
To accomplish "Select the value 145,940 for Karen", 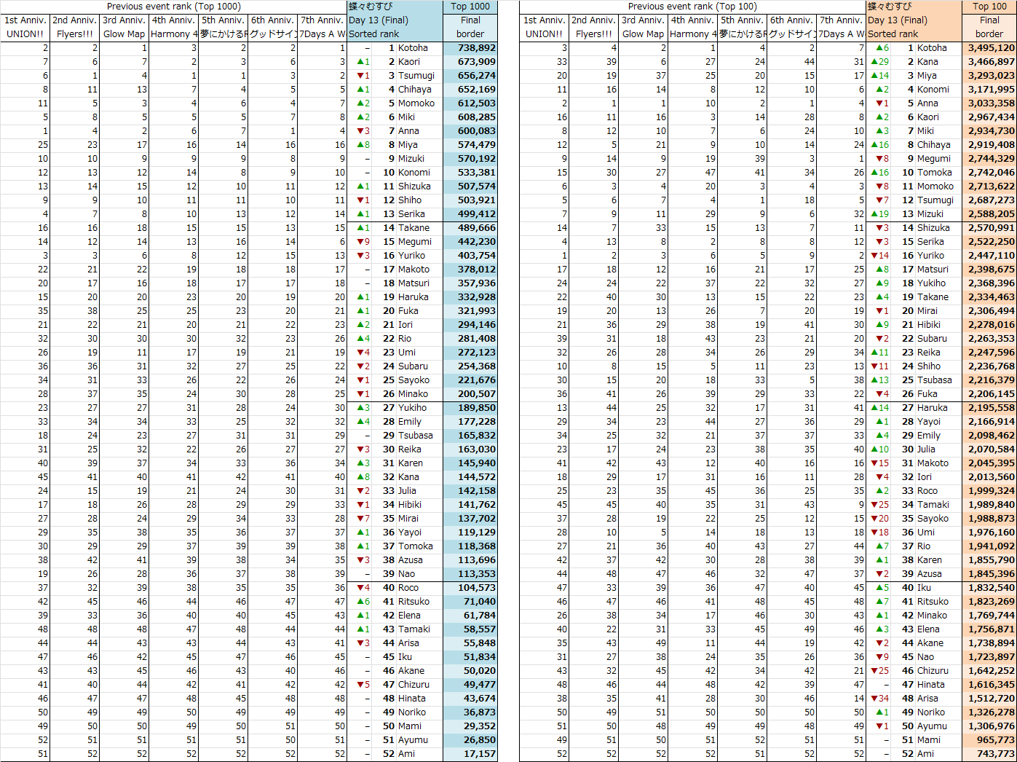I will point(470,463).
